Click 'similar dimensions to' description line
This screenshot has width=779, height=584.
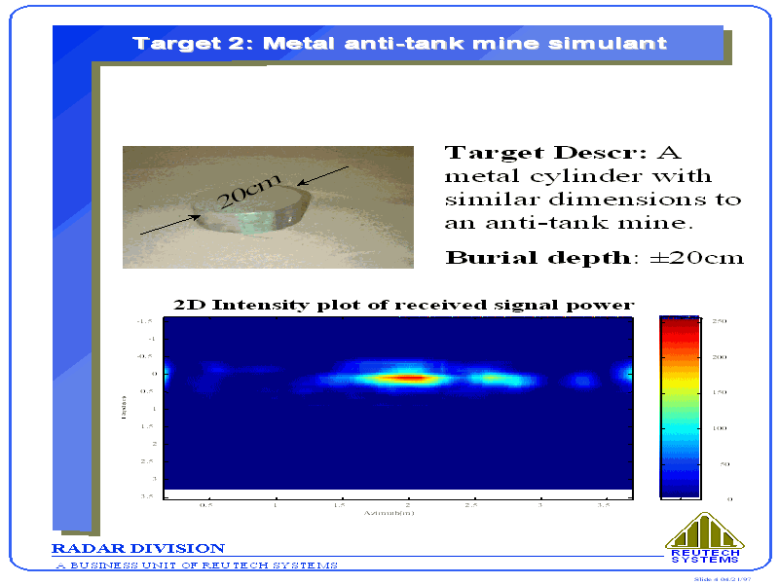click(593, 200)
